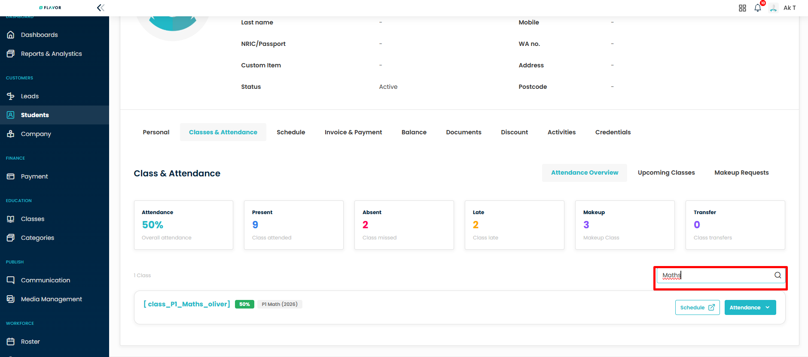Go to Classes menu item

55,219
